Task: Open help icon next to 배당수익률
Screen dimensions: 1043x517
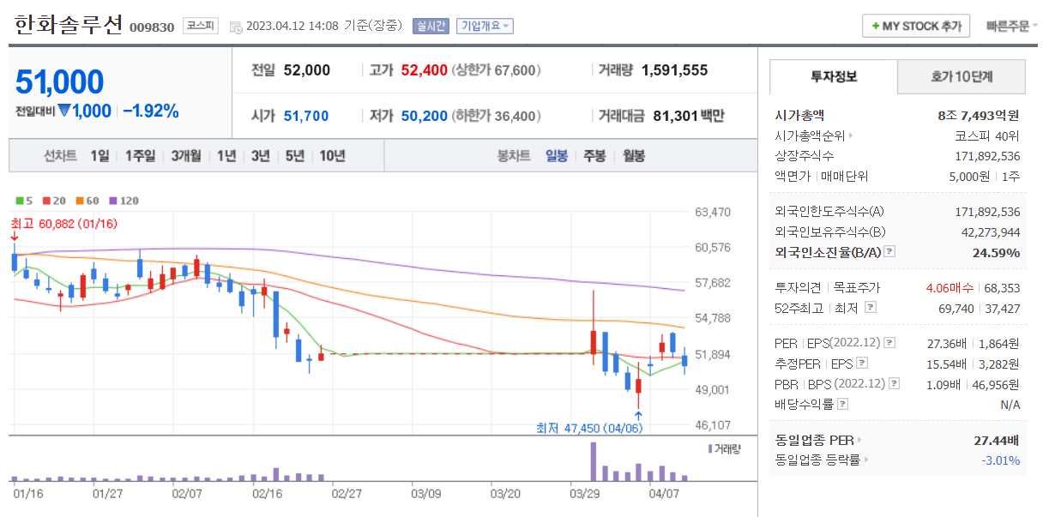Action: click(842, 404)
